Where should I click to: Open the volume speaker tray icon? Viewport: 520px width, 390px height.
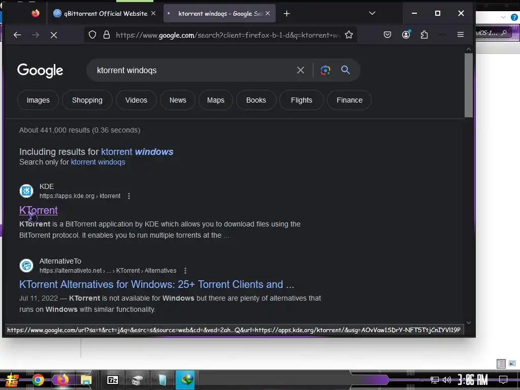tap(447, 380)
